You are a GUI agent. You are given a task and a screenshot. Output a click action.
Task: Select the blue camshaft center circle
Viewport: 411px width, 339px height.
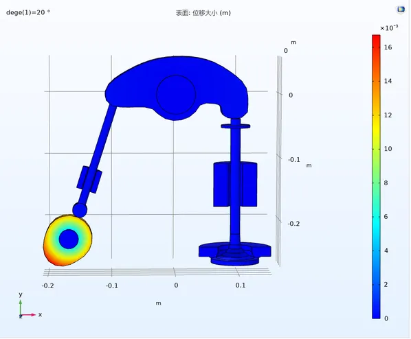69,239
